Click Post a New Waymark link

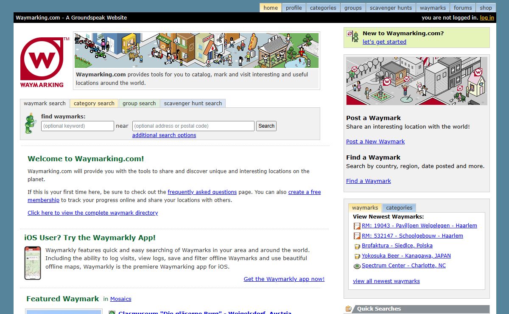click(x=375, y=142)
